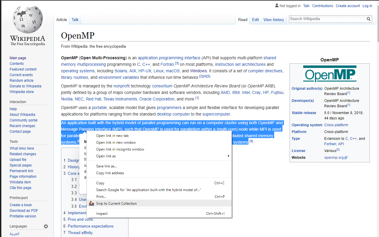Click Download as PDF
The height and width of the screenshot is (237, 379).
(24, 210)
